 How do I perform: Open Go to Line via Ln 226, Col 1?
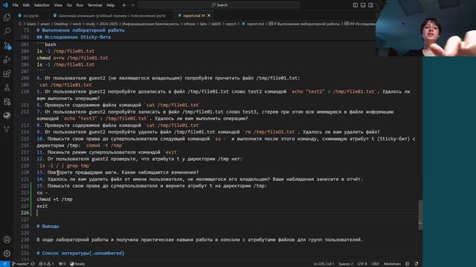[324, 264]
